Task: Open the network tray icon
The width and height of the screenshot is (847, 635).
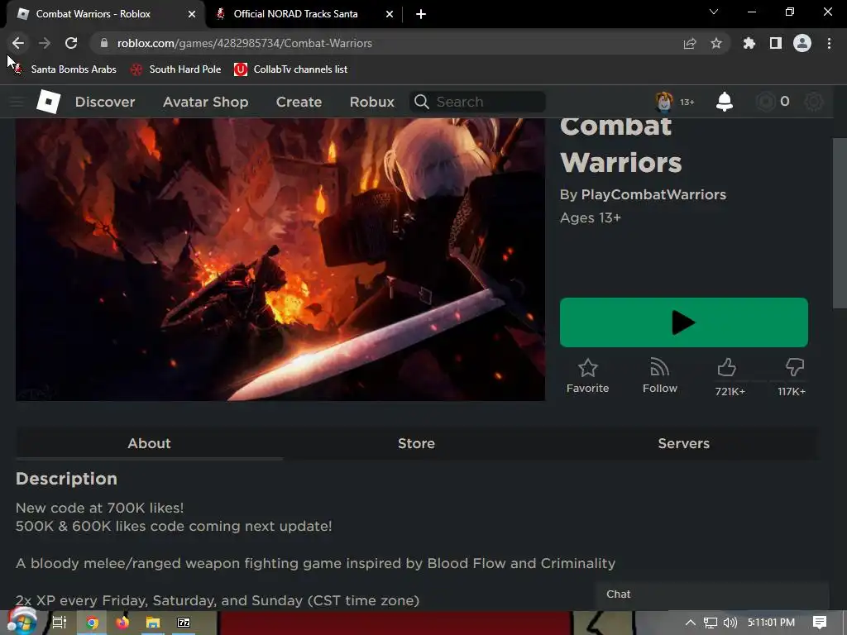Action: pyautogui.click(x=711, y=623)
